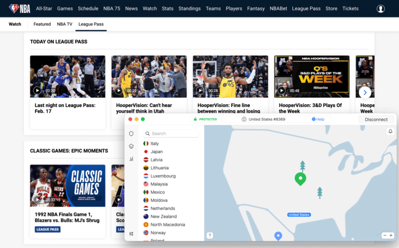
Task: Open the statistics bars icon in VPN sidebar
Action: pyautogui.click(x=131, y=159)
